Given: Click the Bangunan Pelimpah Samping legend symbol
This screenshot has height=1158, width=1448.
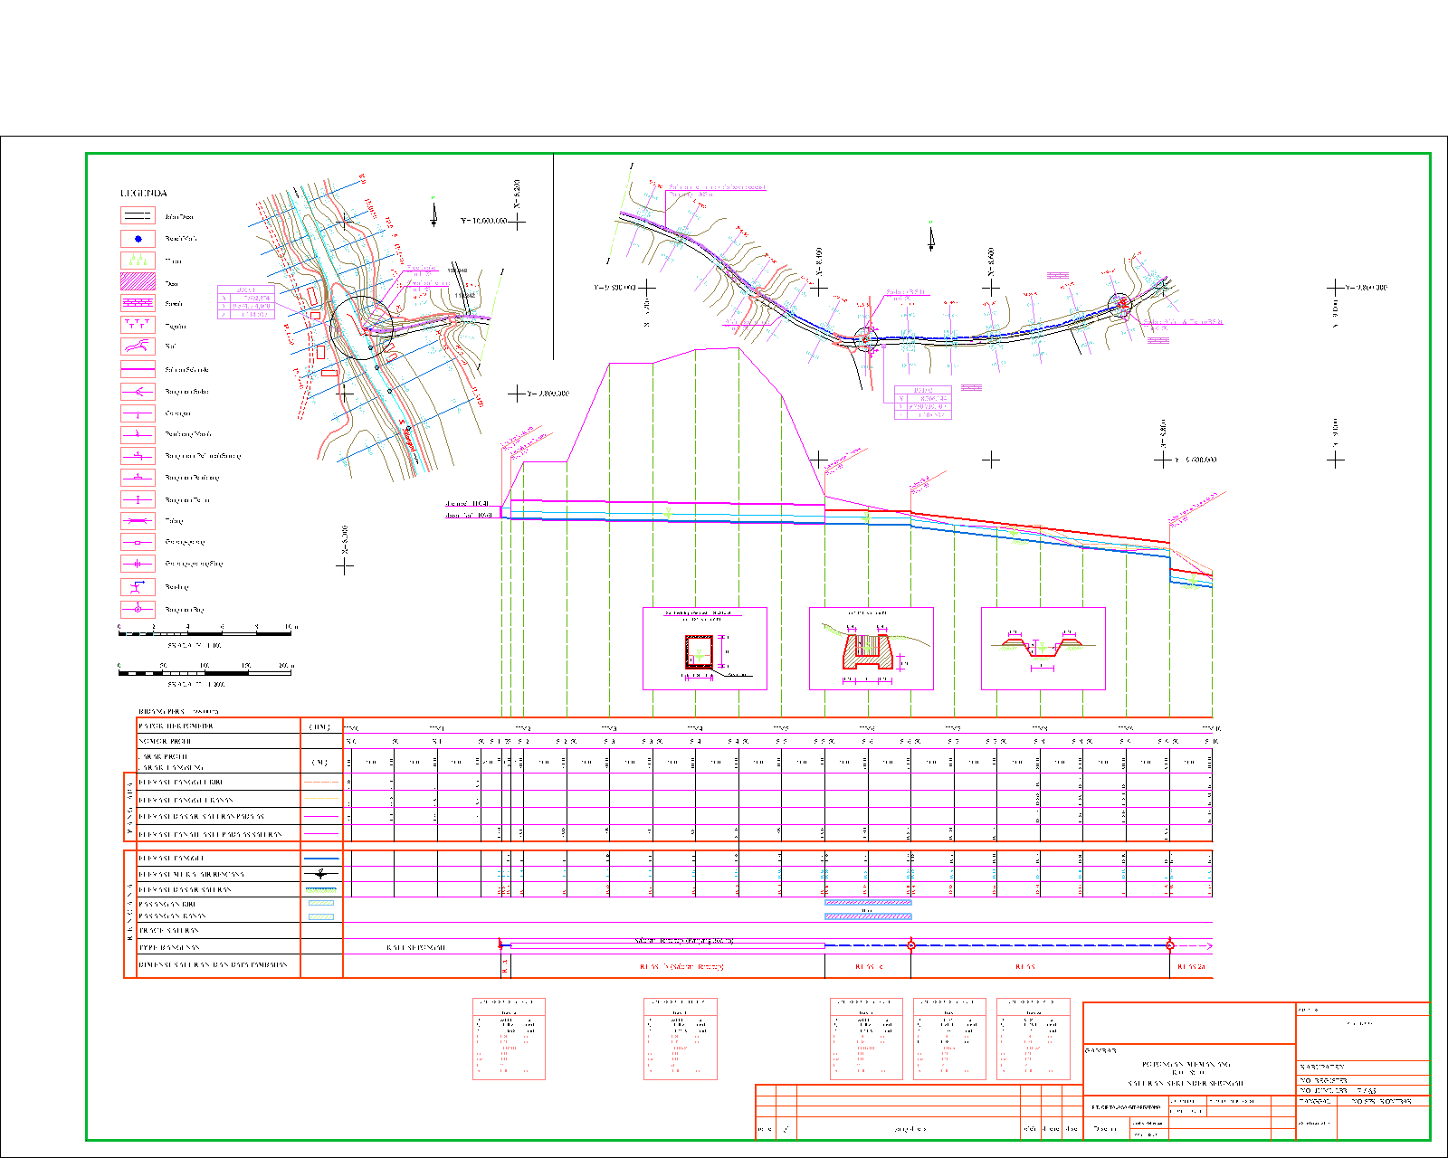Looking at the screenshot, I should pos(138,456).
